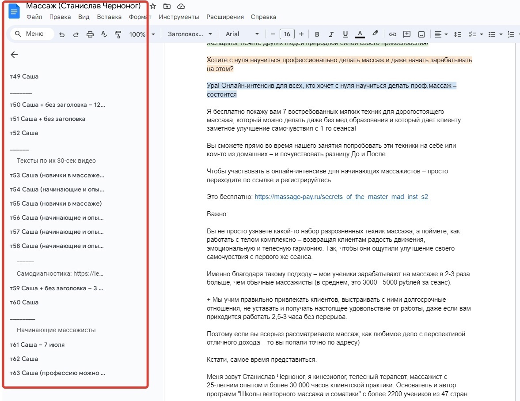Open checklist dropdown arrow
Image resolution: width=520 pixels, height=401 pixels.
point(481,34)
